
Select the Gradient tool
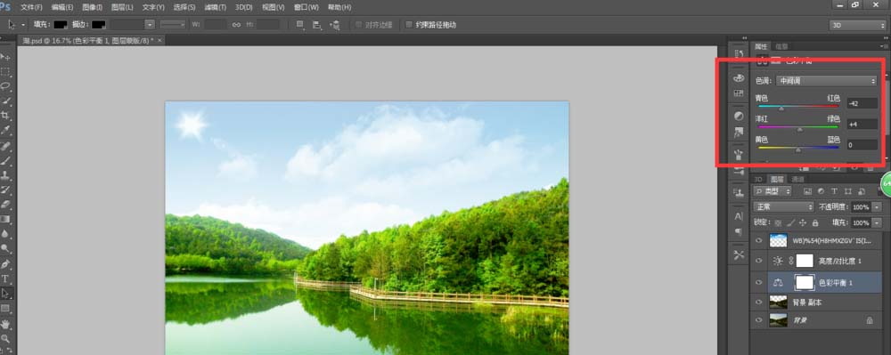[x=5, y=220]
